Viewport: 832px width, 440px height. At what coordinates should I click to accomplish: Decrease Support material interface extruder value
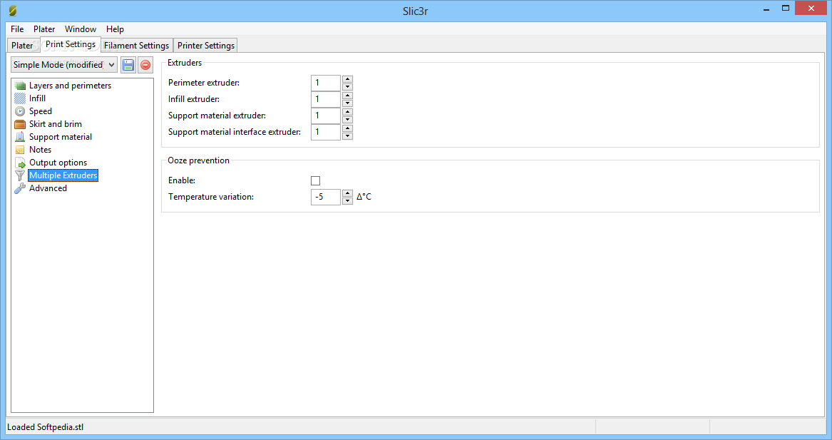[347, 136]
